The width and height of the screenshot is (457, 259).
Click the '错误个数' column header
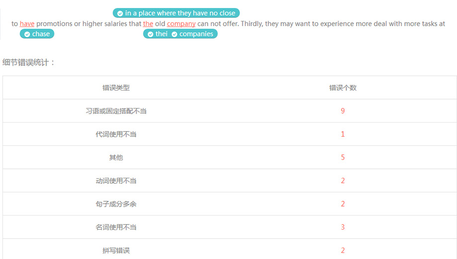coord(343,88)
